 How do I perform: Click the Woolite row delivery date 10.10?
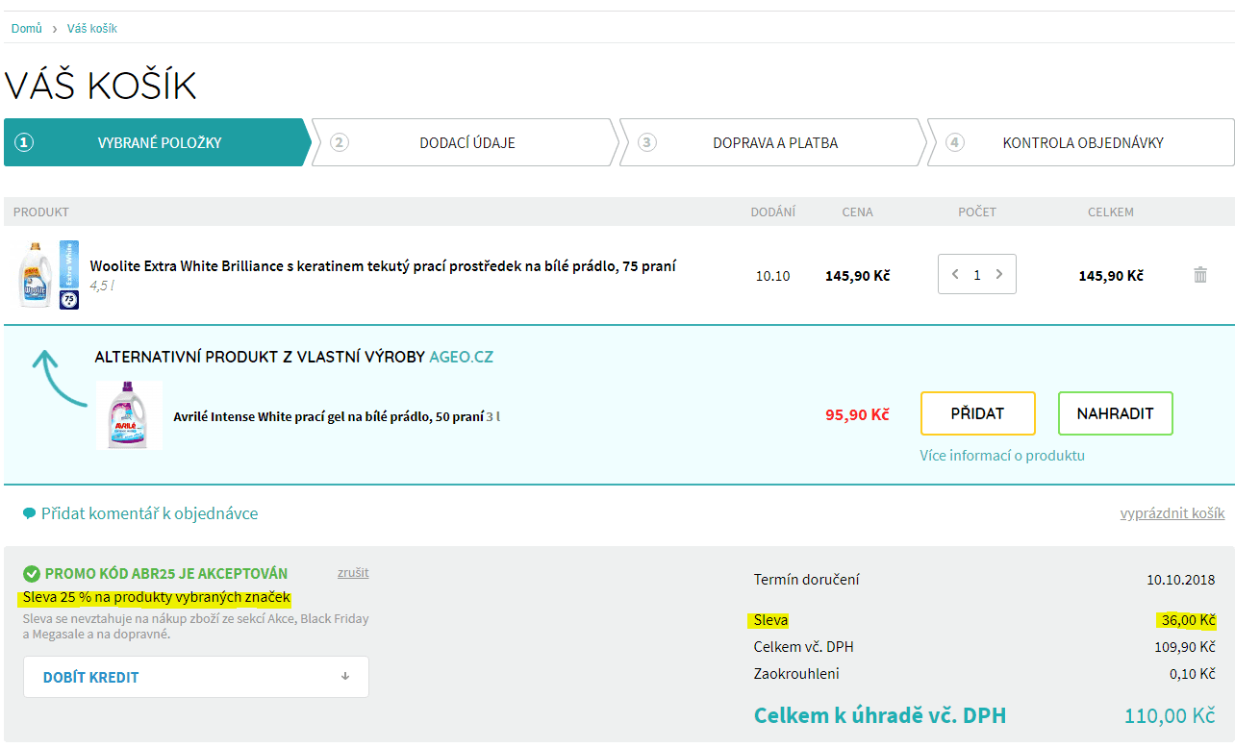pos(772,276)
